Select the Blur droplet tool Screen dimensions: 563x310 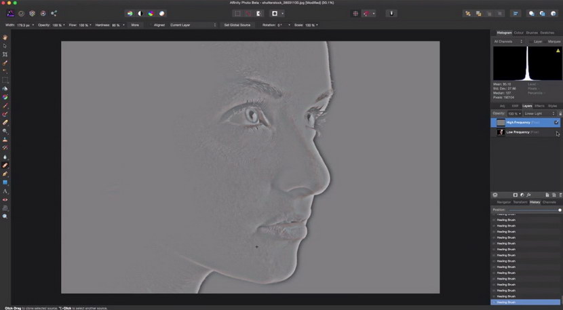point(5,157)
